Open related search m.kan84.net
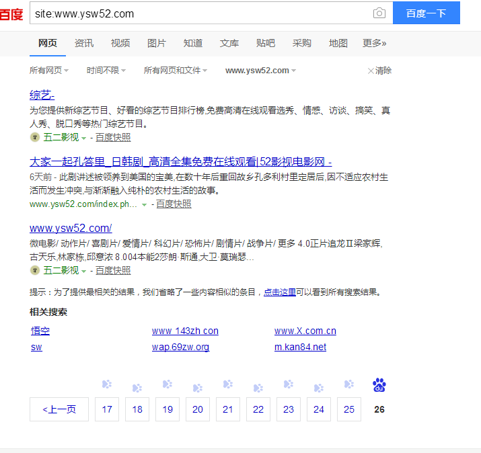 pos(300,347)
